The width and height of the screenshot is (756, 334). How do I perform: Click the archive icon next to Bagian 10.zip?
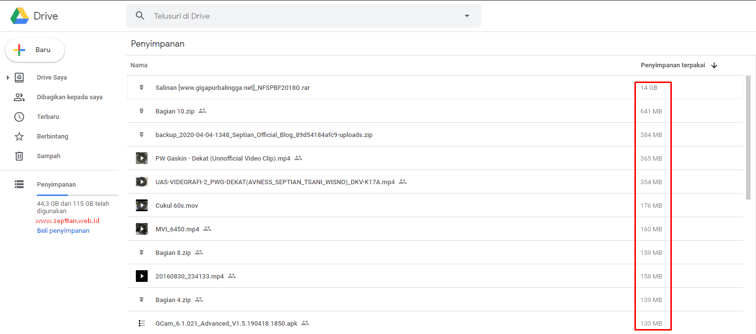pos(141,111)
